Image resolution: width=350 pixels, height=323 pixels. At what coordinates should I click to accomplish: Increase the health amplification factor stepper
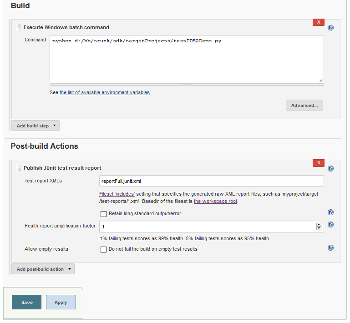point(319,225)
